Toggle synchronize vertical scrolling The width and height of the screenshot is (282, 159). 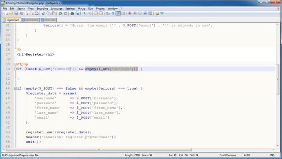click(96, 14)
